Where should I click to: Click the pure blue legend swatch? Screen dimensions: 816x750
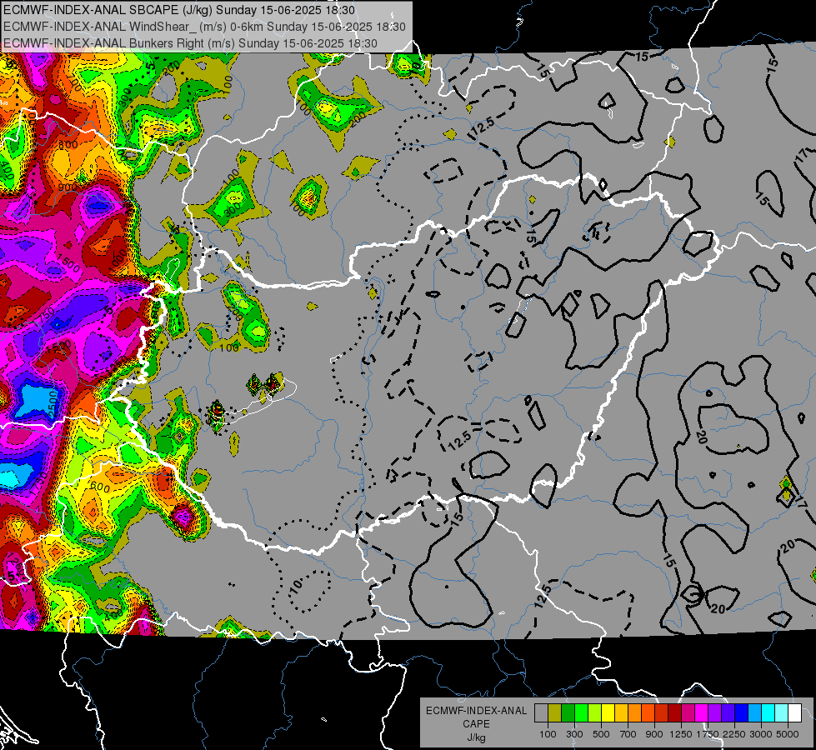tap(742, 713)
